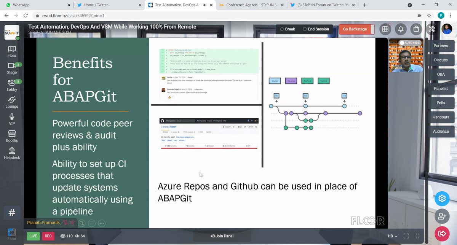Click the Floor logo at sidebar bottom
The height and width of the screenshot is (245, 457).
12,234
